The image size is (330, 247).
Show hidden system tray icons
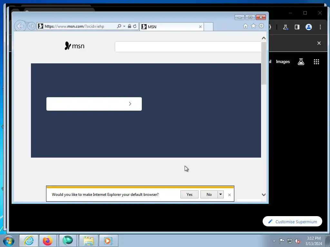[274, 241]
